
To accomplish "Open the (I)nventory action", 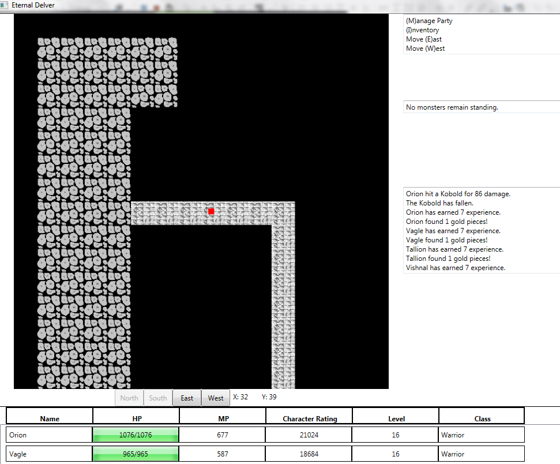I will pos(422,30).
